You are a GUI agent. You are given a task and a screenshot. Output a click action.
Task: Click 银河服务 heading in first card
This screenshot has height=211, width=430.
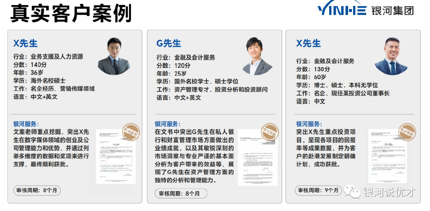(26, 124)
